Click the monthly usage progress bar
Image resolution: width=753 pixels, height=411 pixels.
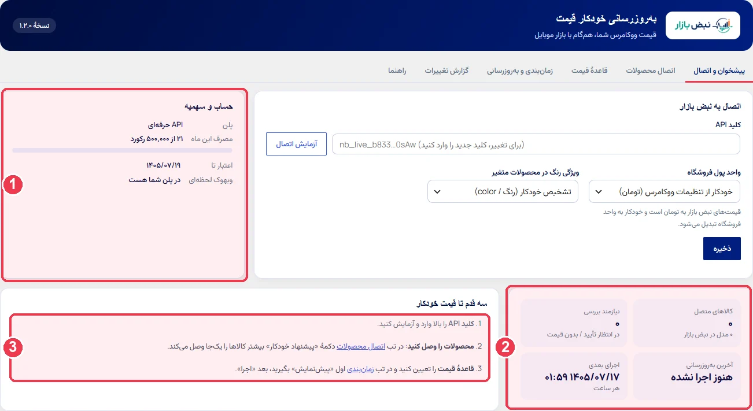click(123, 150)
